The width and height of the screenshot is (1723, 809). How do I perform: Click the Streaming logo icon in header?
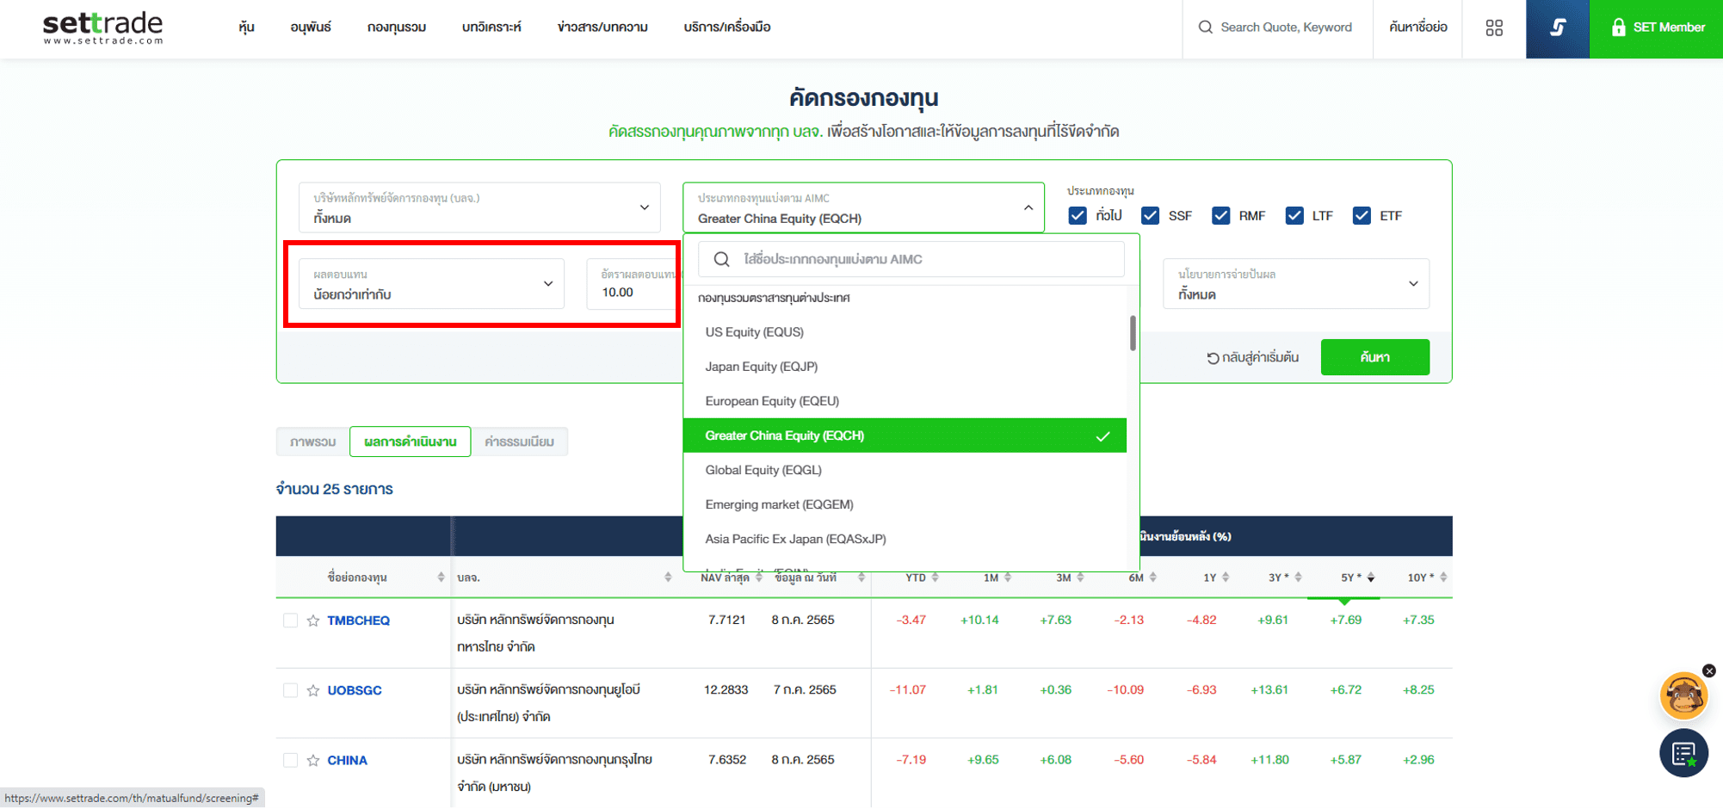tap(1557, 28)
